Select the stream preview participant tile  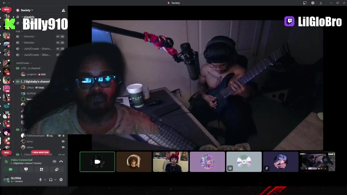pyautogui.click(x=317, y=162)
